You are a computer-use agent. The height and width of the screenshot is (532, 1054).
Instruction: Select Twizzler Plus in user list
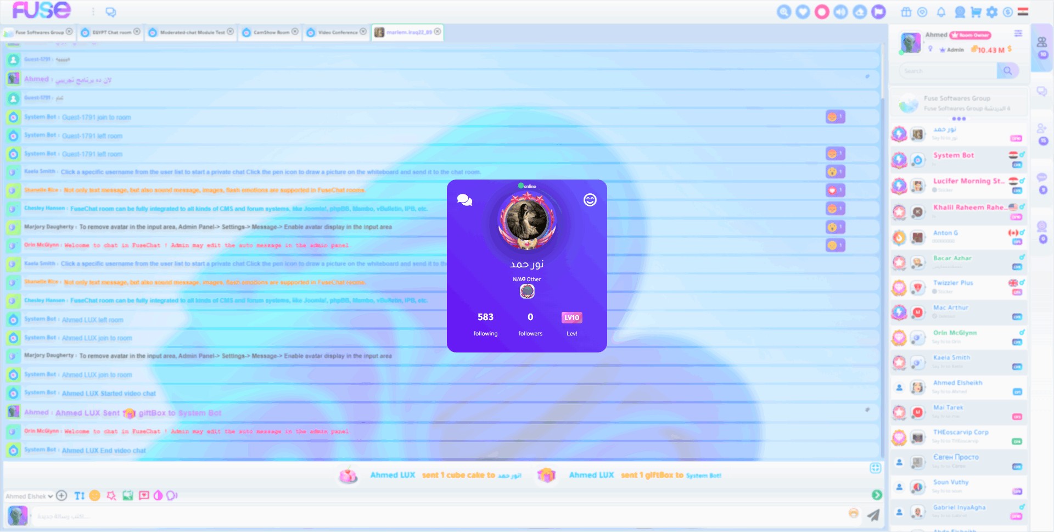[x=958, y=287]
